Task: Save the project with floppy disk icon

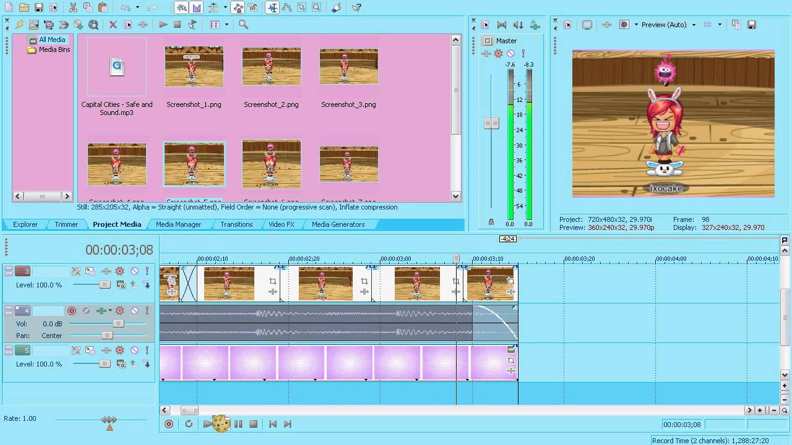Action: point(38,7)
